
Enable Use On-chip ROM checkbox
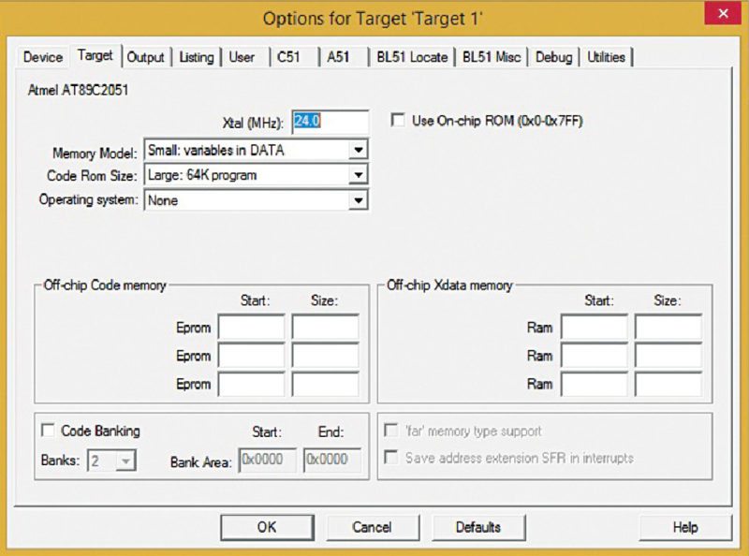(x=398, y=121)
